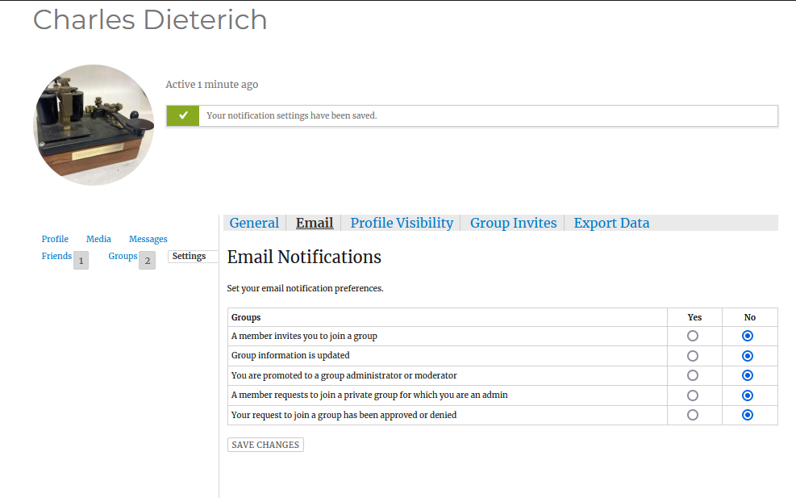Go to the Group Invites tab

pos(513,223)
